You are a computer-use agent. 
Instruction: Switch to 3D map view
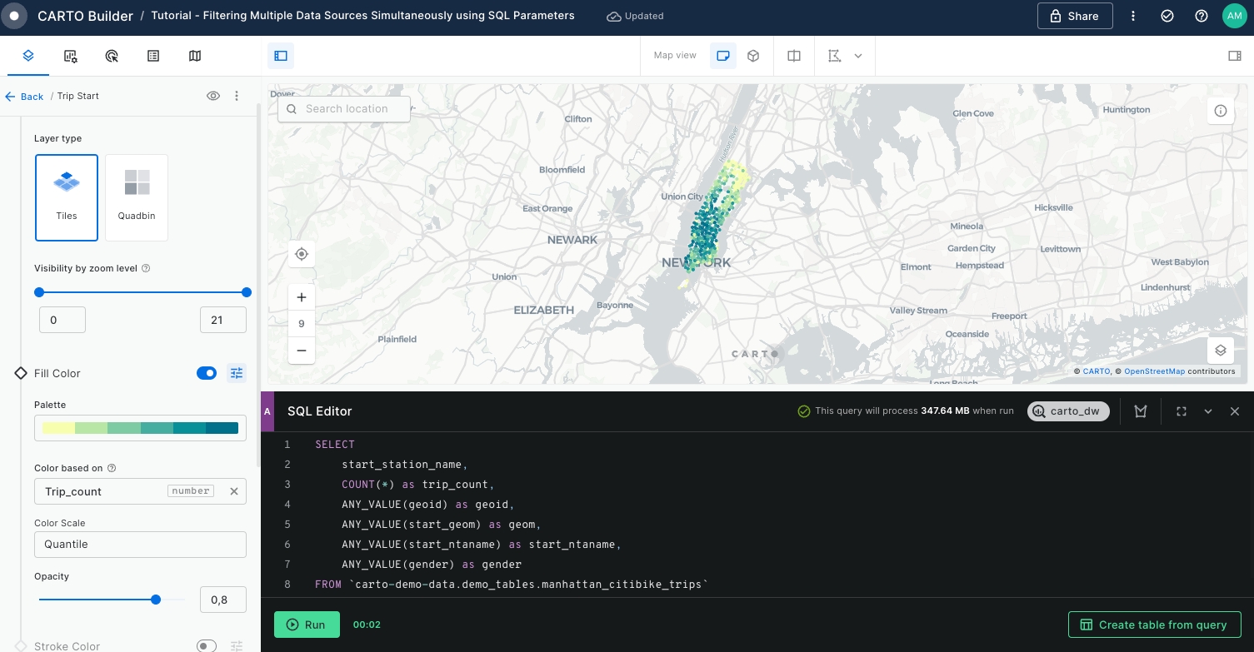click(x=753, y=56)
